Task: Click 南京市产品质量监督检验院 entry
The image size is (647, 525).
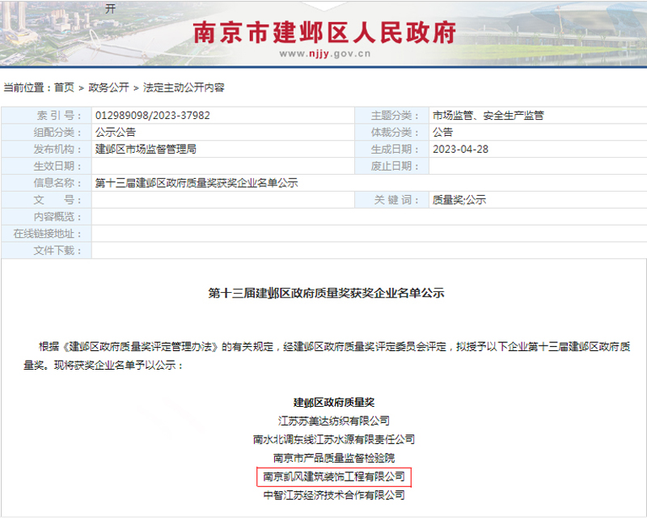Action: 334,458
